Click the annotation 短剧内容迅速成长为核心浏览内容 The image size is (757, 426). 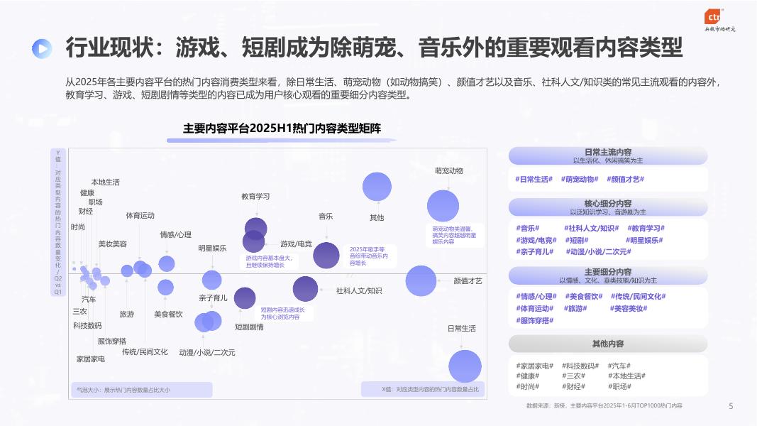283,313
